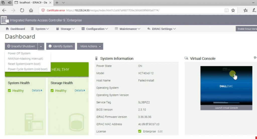Click the Enterprise license green checkmark

[140, 131]
